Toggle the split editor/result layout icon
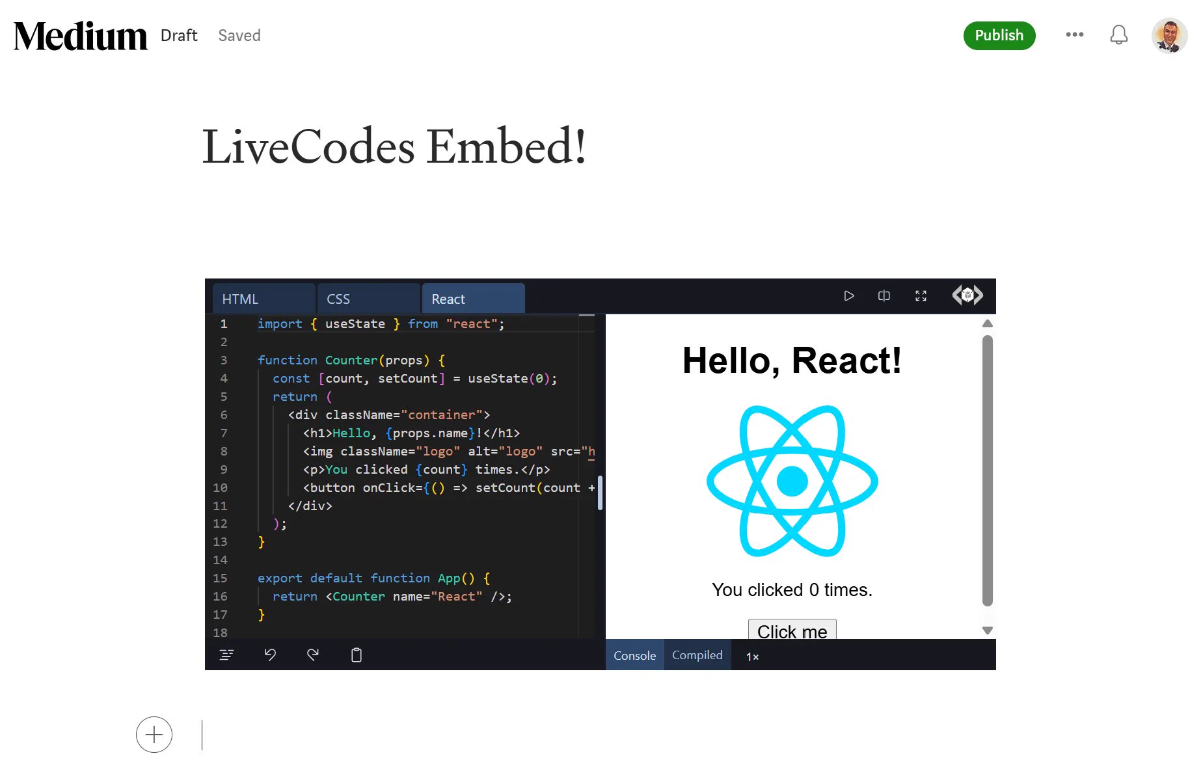Screen dimensions: 1203x773 884,296
